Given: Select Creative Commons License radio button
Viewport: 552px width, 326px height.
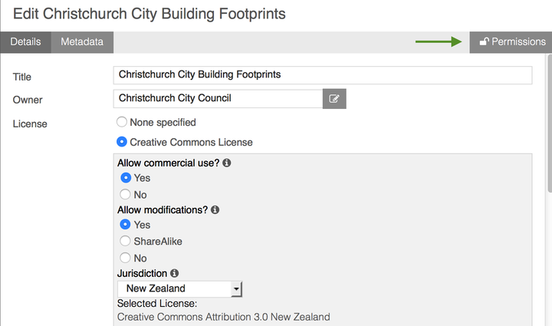Looking at the screenshot, I should [122, 142].
